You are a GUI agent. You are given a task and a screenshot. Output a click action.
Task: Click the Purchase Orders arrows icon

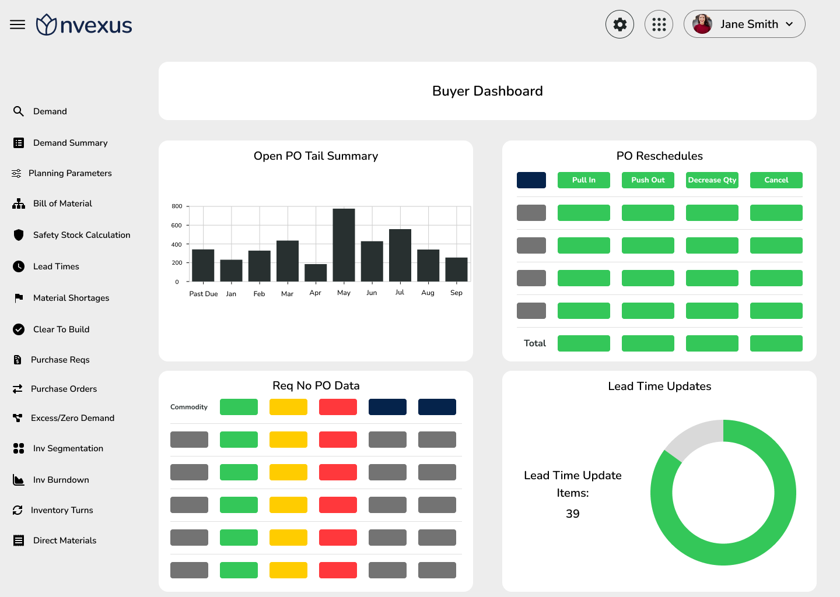[17, 389]
